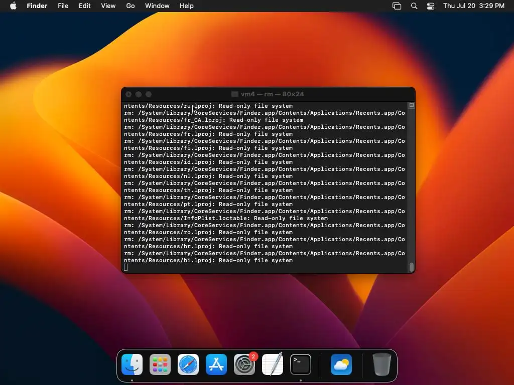The width and height of the screenshot is (514, 385).
Task: Zoom the Terminal window with green button
Action: [149, 94]
